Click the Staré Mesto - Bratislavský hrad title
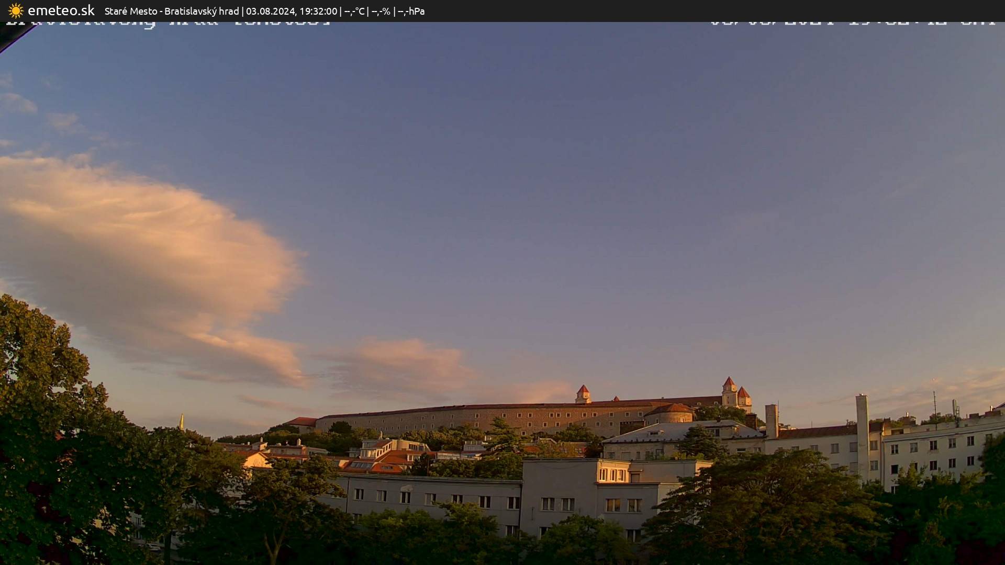This screenshot has width=1005, height=565. [171, 11]
